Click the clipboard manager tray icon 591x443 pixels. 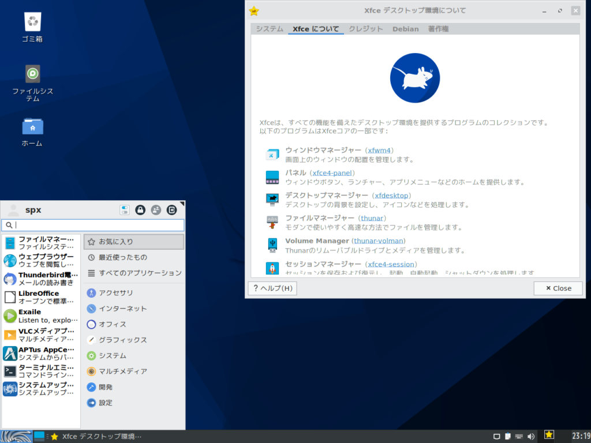click(x=508, y=436)
